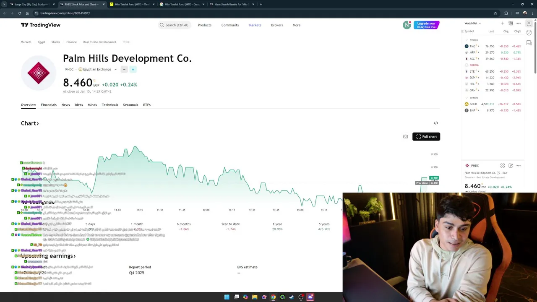The image size is (537, 302).
Task: Open the watchlist sidebar bookmark icon
Action: [529, 24]
